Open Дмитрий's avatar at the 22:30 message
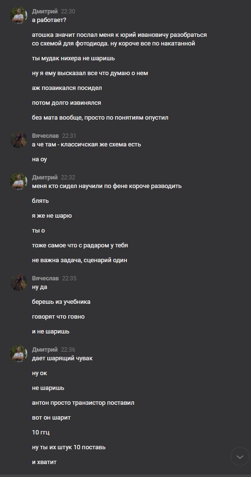 coord(19,15)
